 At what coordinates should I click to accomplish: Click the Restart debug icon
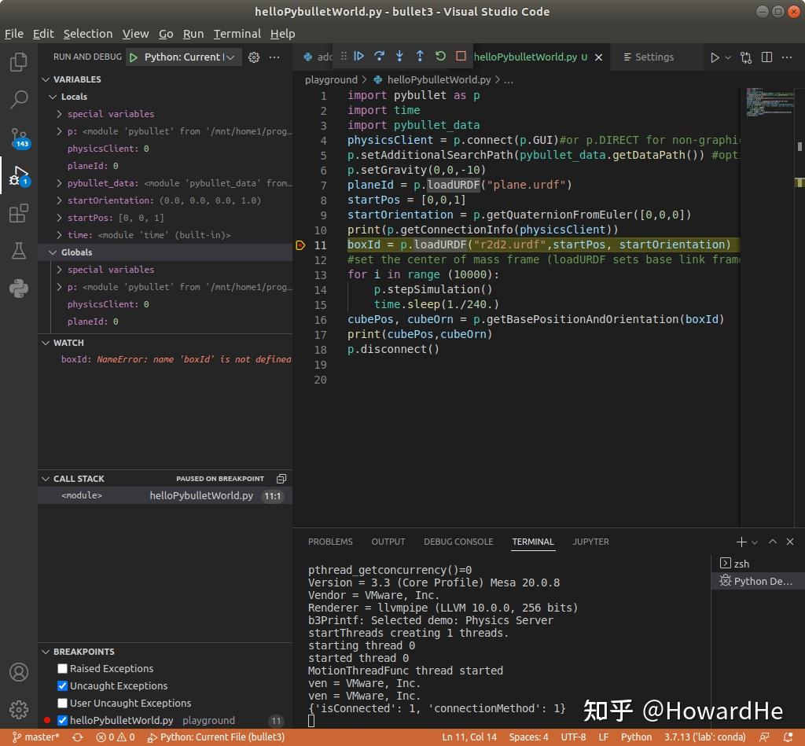[440, 57]
